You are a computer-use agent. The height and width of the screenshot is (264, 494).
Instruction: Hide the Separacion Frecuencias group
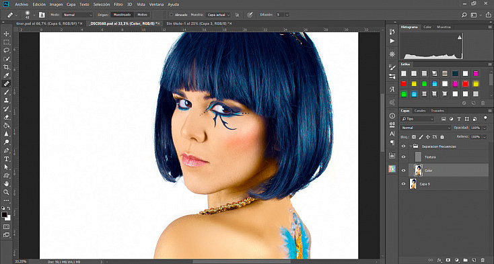click(x=404, y=146)
